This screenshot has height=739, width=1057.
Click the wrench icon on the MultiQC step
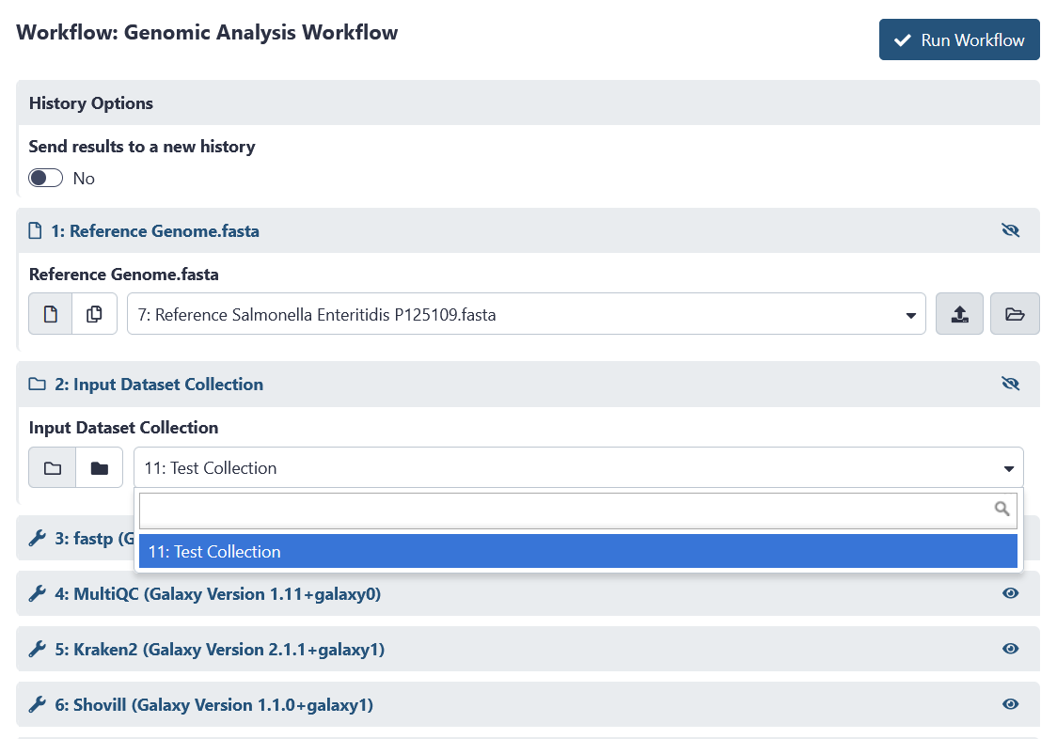[x=36, y=592]
